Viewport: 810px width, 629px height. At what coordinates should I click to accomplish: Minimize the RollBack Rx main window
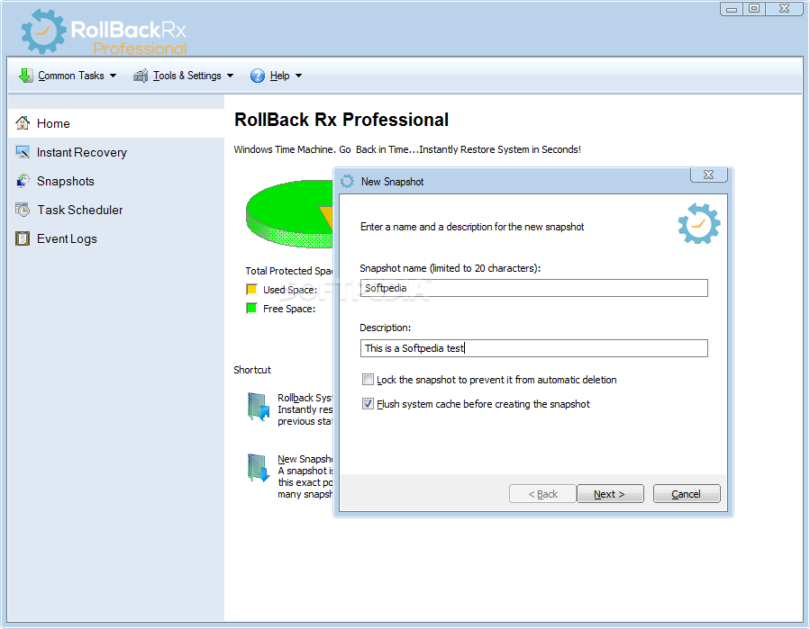732,9
